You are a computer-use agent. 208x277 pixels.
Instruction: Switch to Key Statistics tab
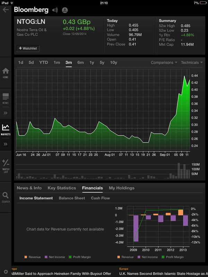click(62, 188)
